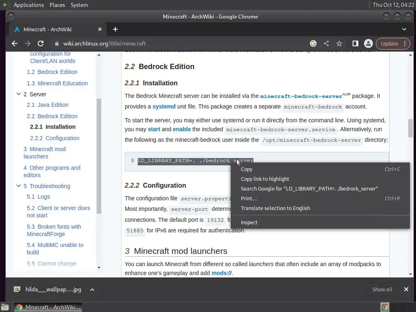This screenshot has height=312, width=416.
Task: Open the Google icon in address bar
Action: point(313,43)
